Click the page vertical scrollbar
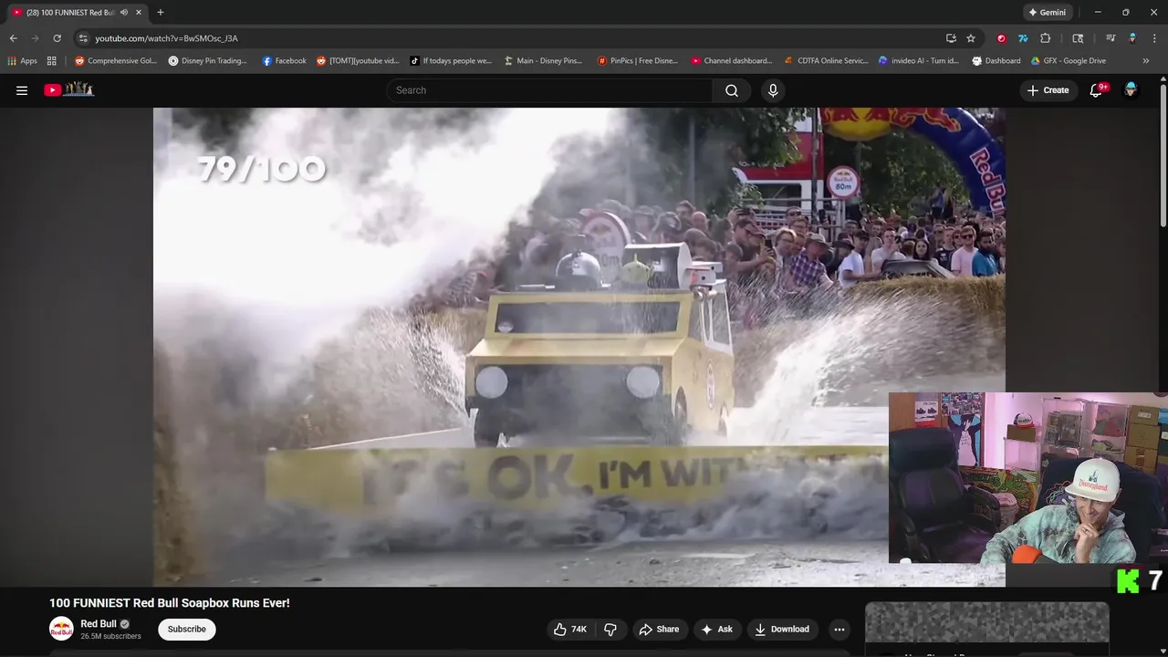 click(1163, 155)
